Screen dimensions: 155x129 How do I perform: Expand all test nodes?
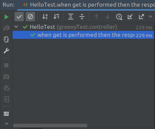click(x=71, y=17)
